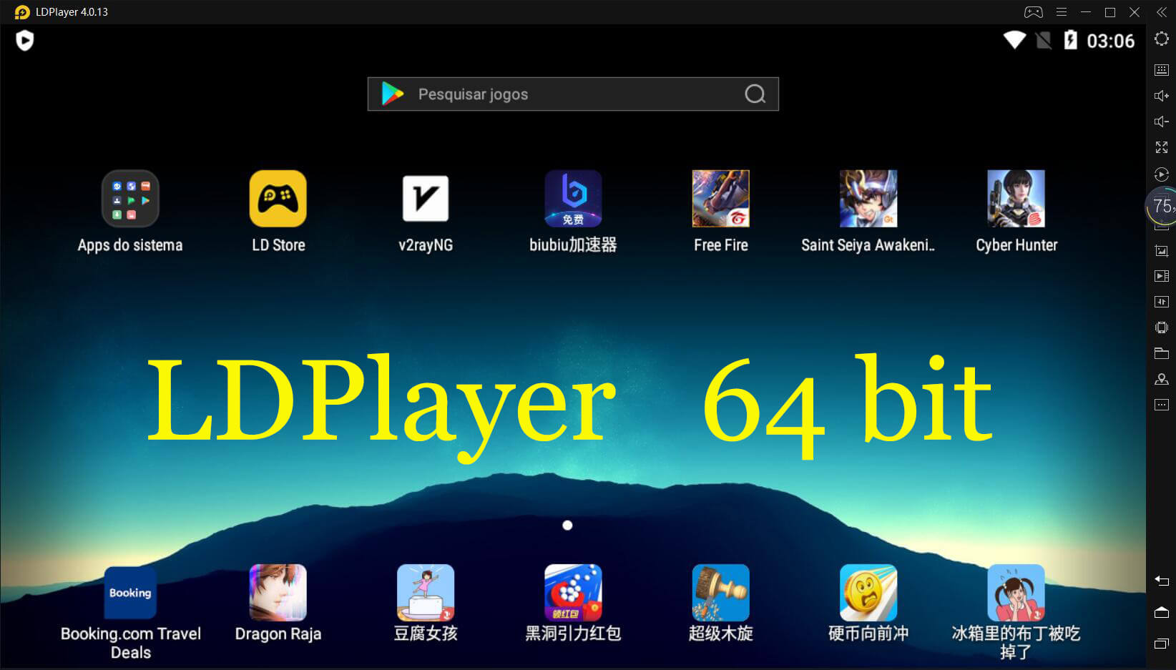The width and height of the screenshot is (1176, 670).
Task: Open the title bar hamburger menu
Action: pyautogui.click(x=1062, y=12)
